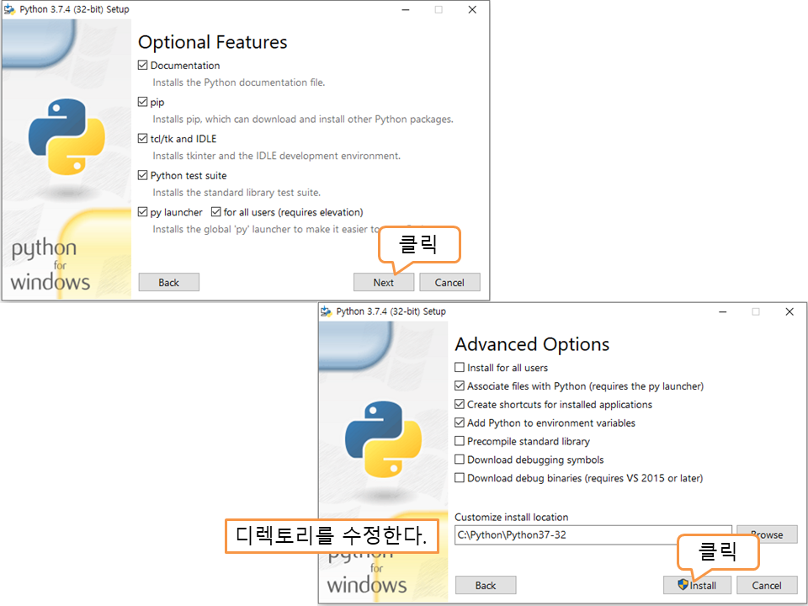Uncheck for all users (requires elevation)
The width and height of the screenshot is (808, 606).
216,213
